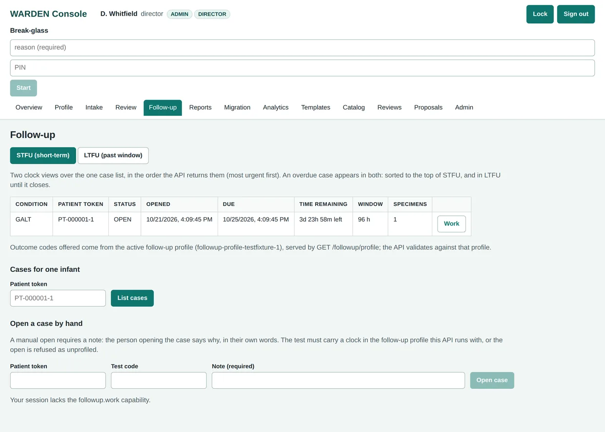
Task: Click the Lock button
Action: (x=540, y=14)
